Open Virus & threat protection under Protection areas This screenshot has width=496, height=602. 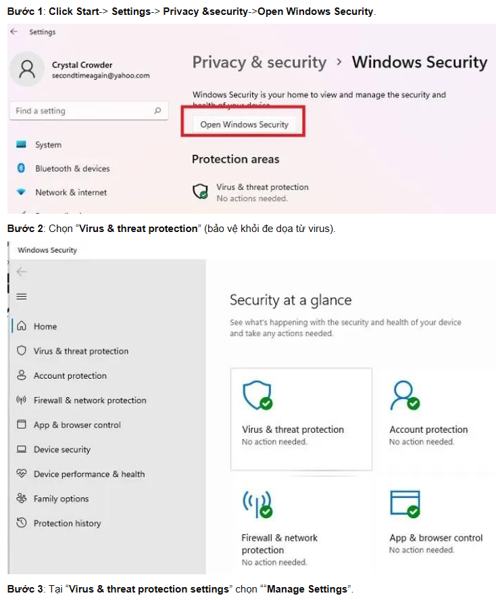pos(262,187)
